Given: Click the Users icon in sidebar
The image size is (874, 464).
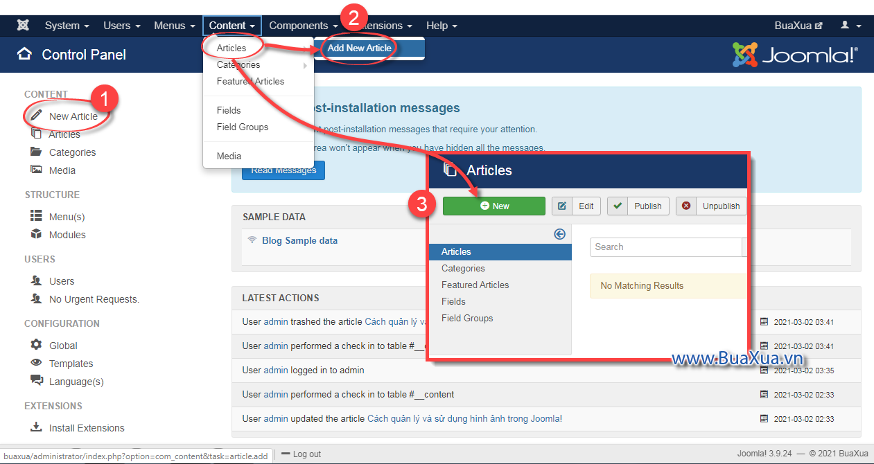Looking at the screenshot, I should coord(36,280).
